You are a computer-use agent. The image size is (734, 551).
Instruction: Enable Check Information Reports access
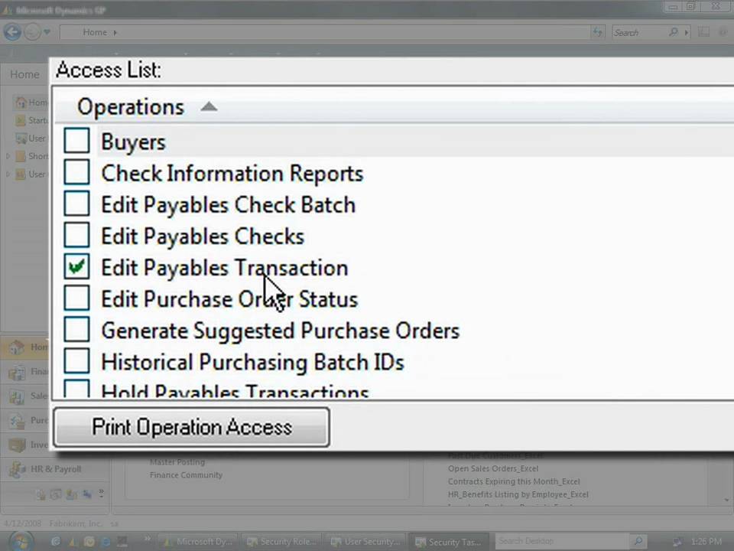pos(76,172)
